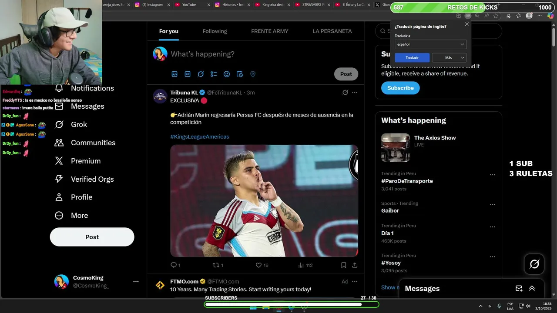
Task: Open CosmoKing account menu dots
Action: [136, 282]
